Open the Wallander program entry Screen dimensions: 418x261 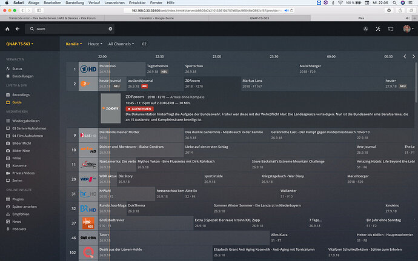[x=347, y=194]
